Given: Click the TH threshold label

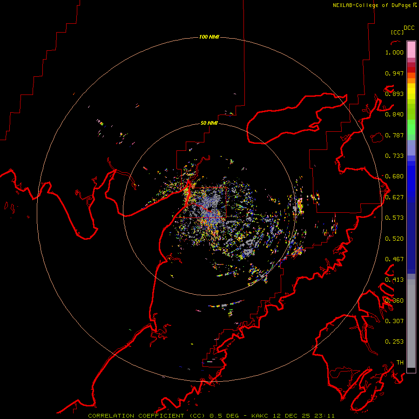Looking at the screenshot, I should click(x=400, y=362).
